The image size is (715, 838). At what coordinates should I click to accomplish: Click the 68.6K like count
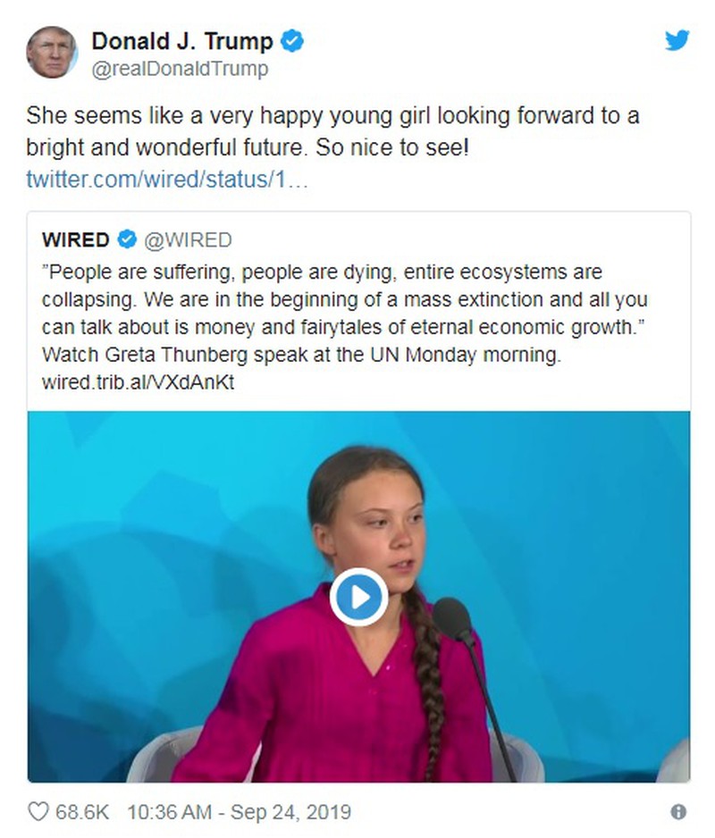click(x=82, y=811)
